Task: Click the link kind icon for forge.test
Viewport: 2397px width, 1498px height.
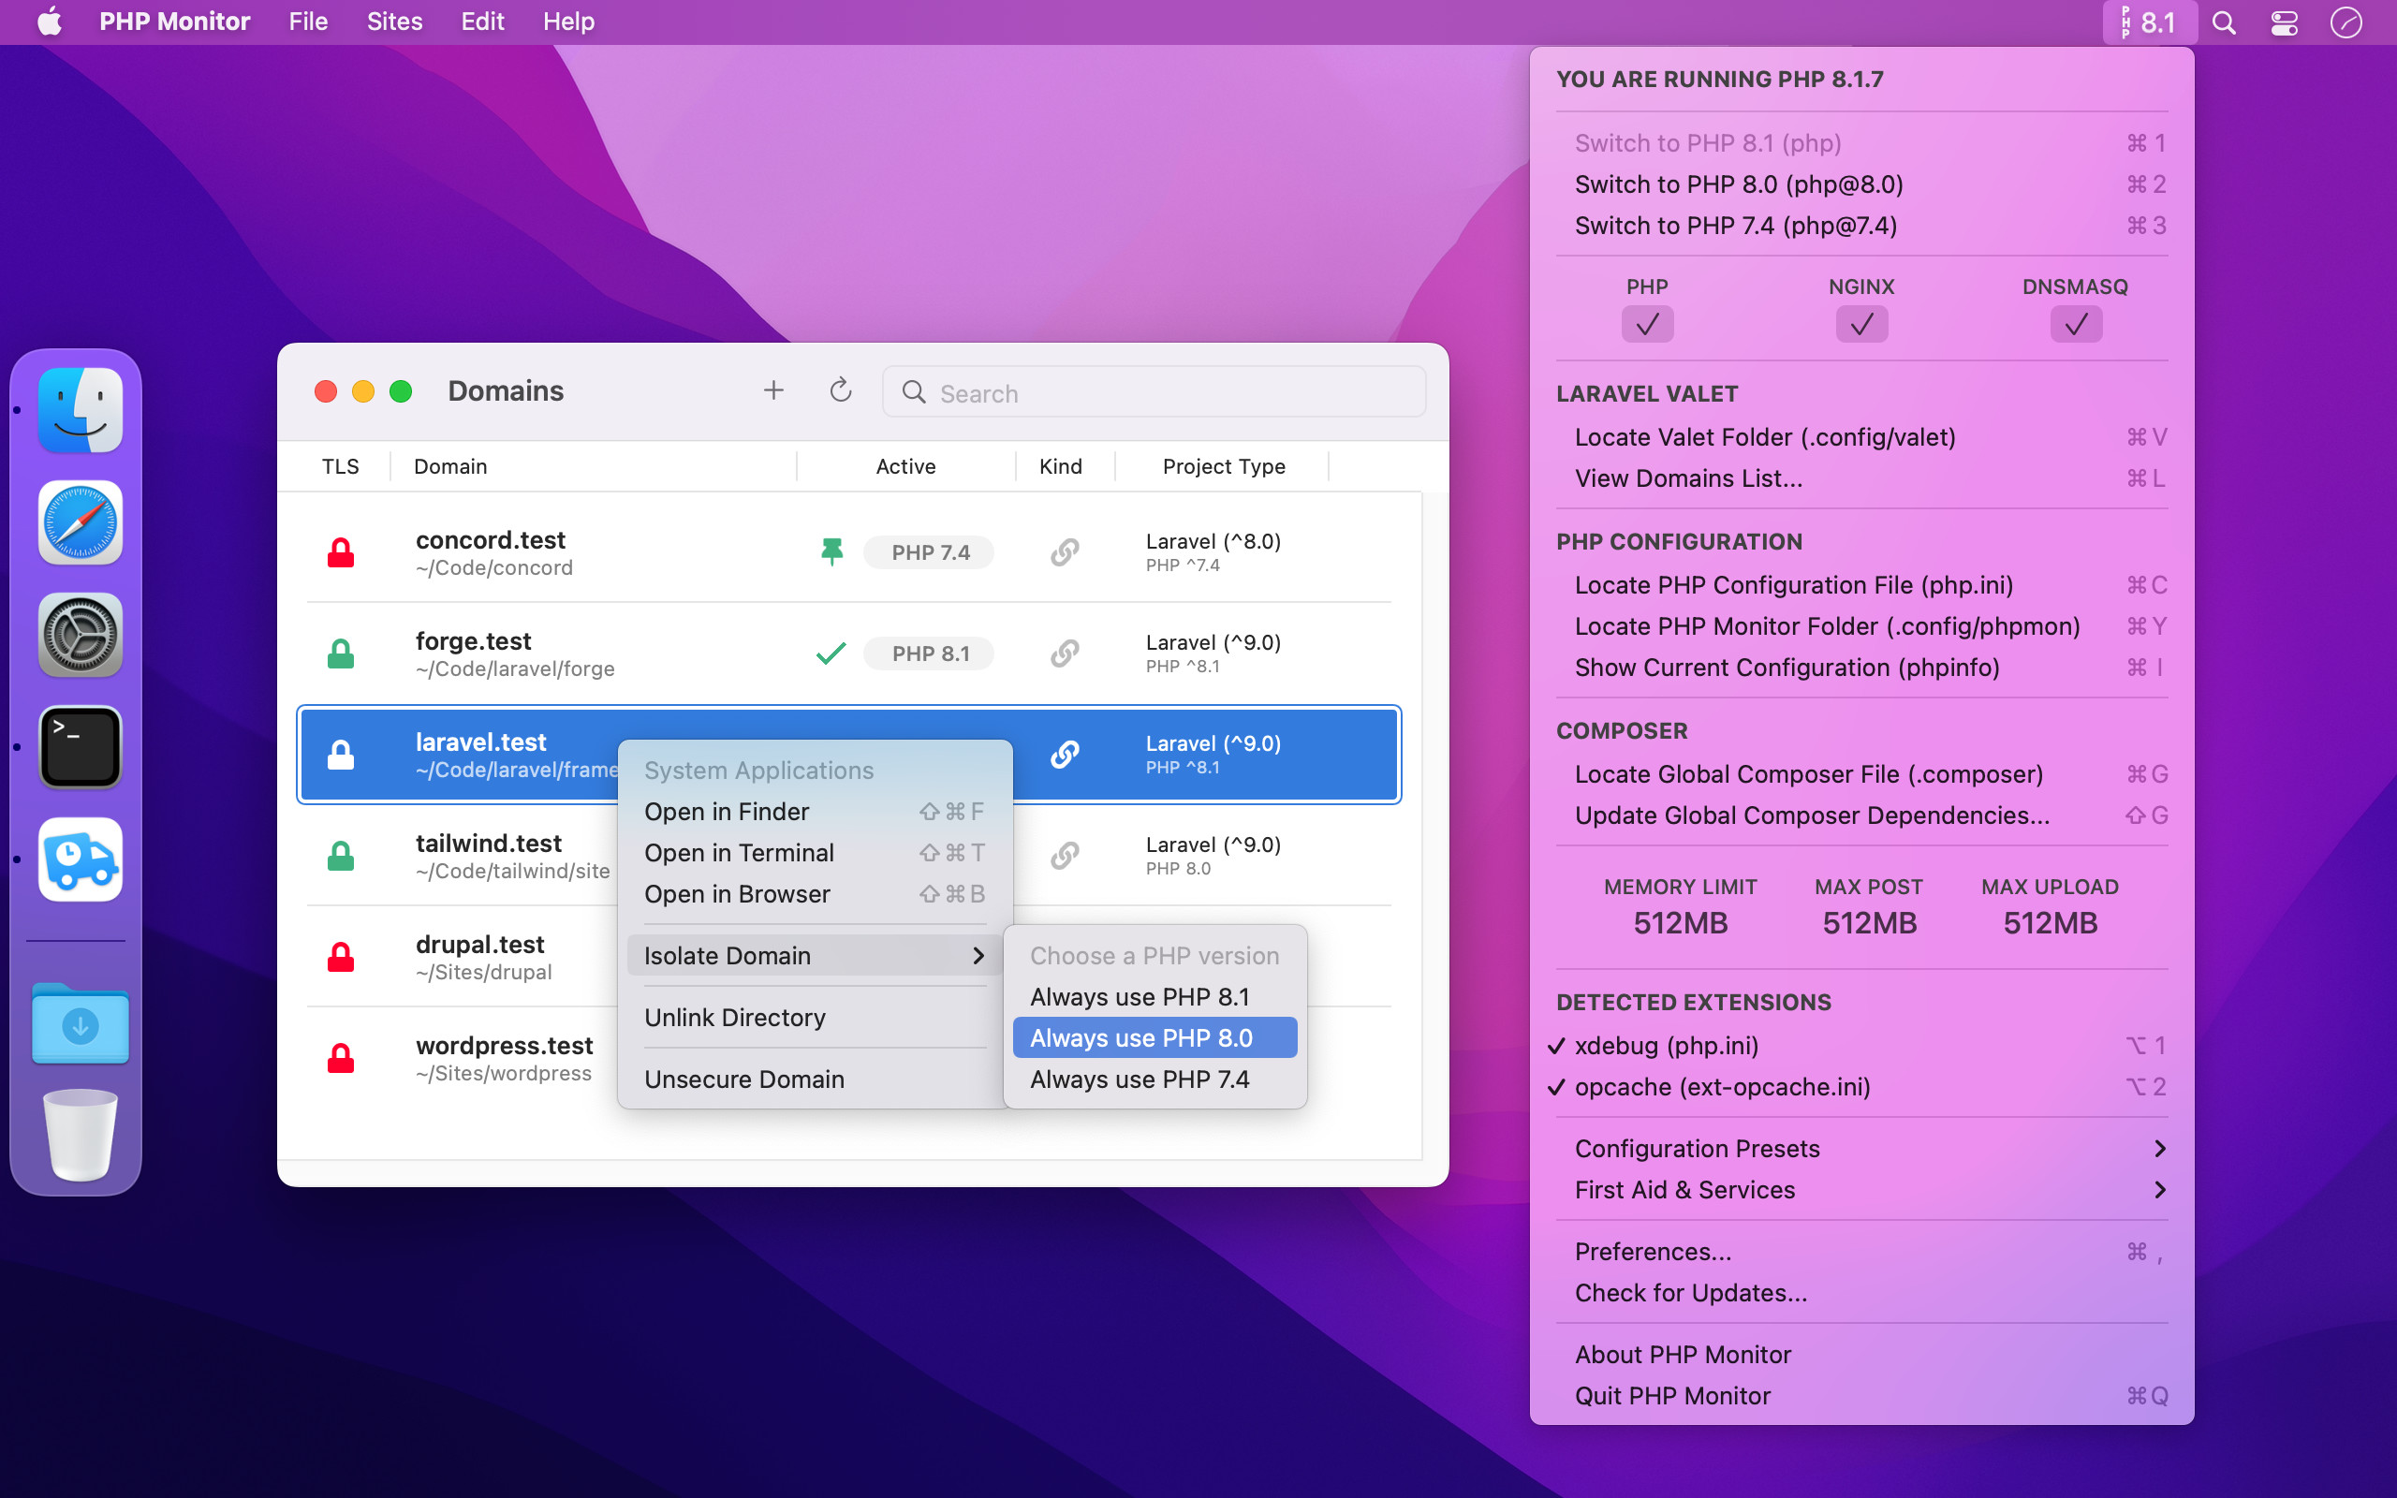Action: [1065, 653]
